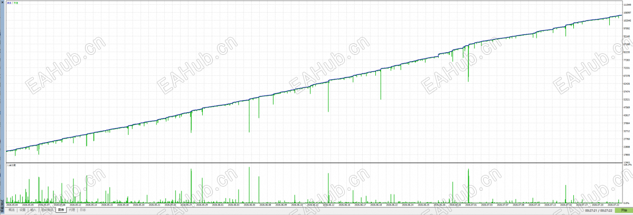Click the 102045 value on the price axis

[x=627, y=21]
